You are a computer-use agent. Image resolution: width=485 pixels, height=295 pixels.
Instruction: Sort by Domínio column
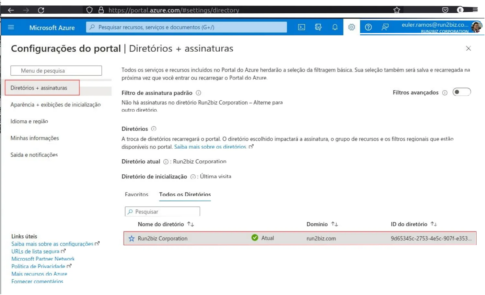click(x=322, y=224)
